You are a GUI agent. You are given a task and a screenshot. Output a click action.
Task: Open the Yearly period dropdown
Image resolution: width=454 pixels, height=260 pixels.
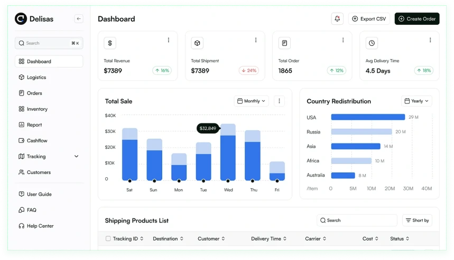416,101
